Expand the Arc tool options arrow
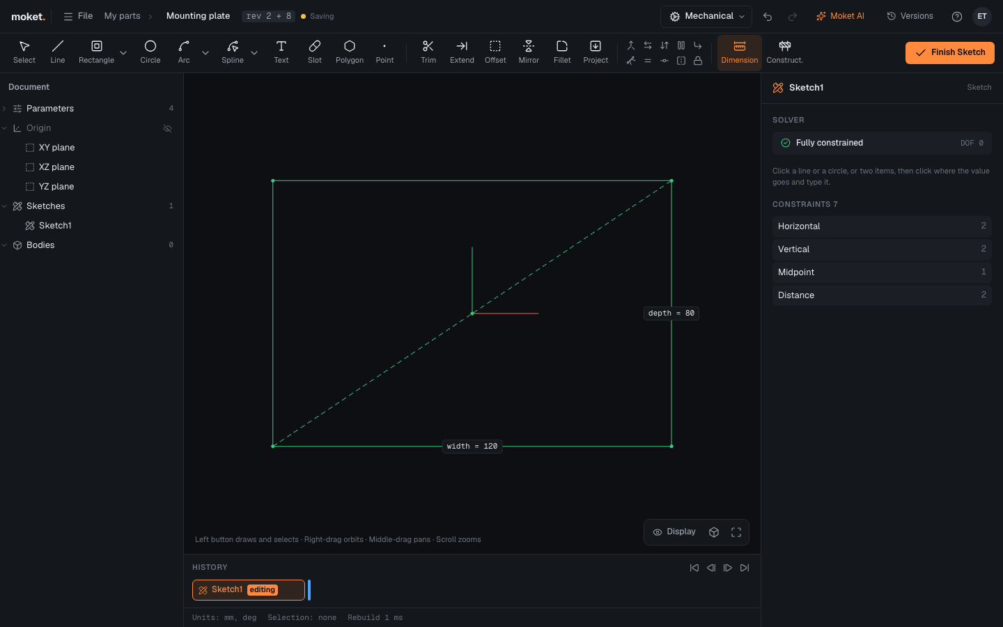The height and width of the screenshot is (627, 1003). click(205, 53)
